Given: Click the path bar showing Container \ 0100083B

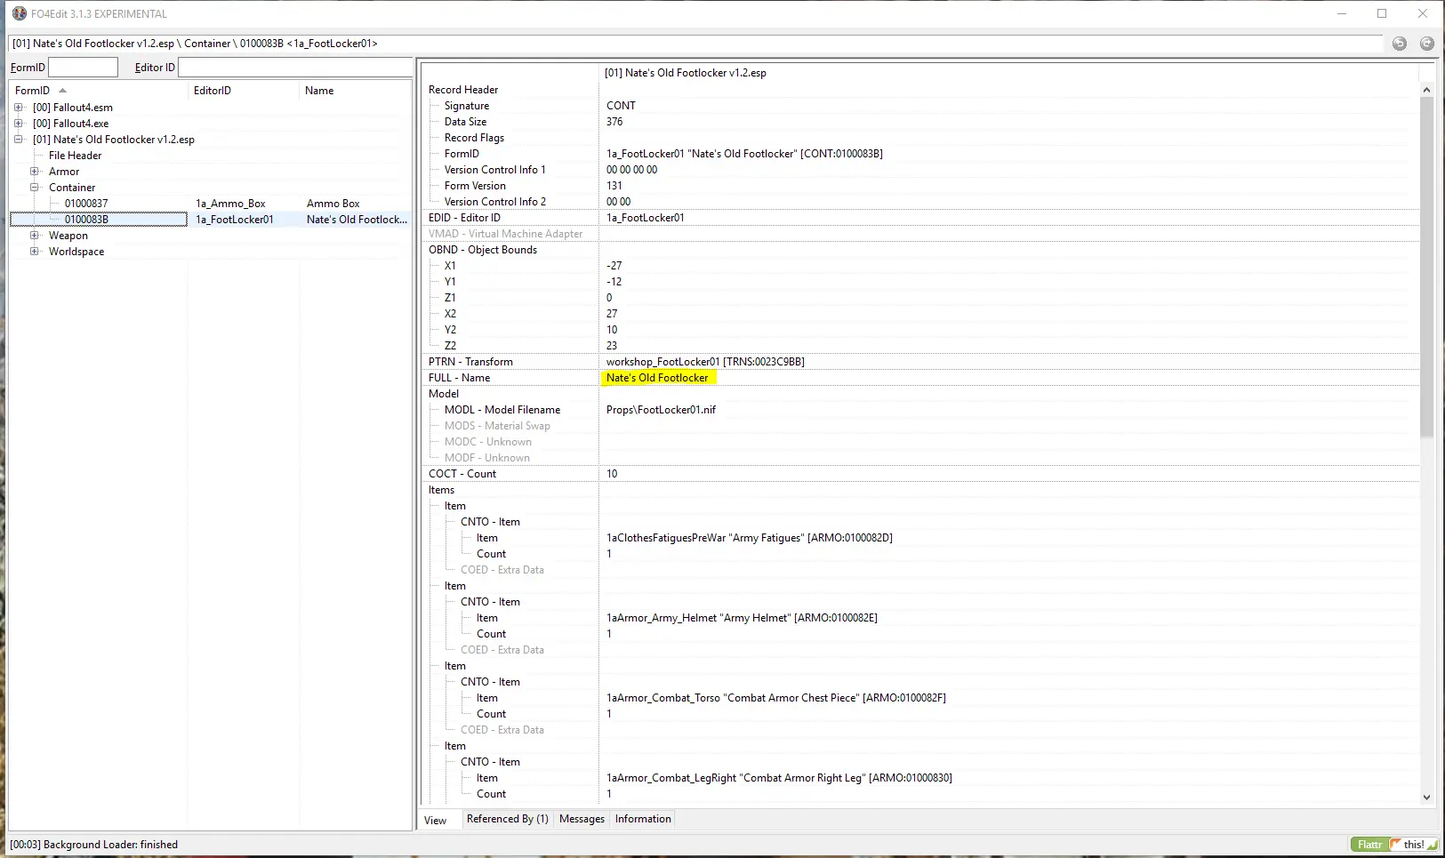Looking at the screenshot, I should pyautogui.click(x=696, y=44).
